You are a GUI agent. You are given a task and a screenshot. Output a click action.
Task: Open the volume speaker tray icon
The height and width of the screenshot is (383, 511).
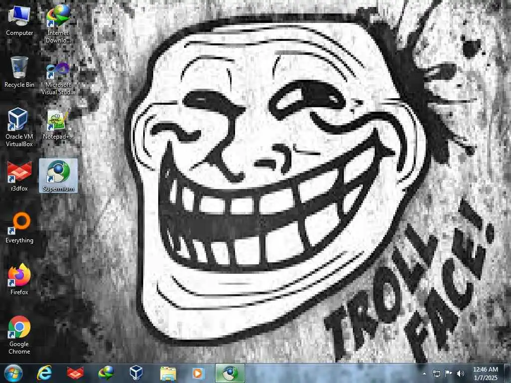coord(461,373)
